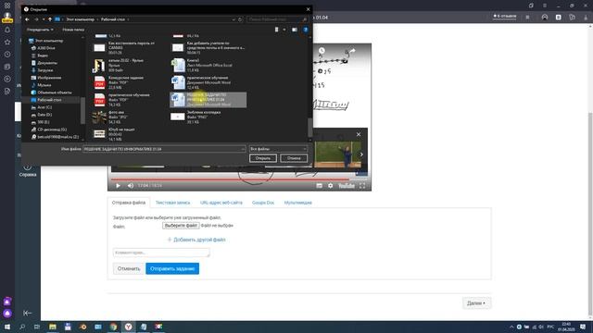Open the Далее dropdown button

pos(476,303)
